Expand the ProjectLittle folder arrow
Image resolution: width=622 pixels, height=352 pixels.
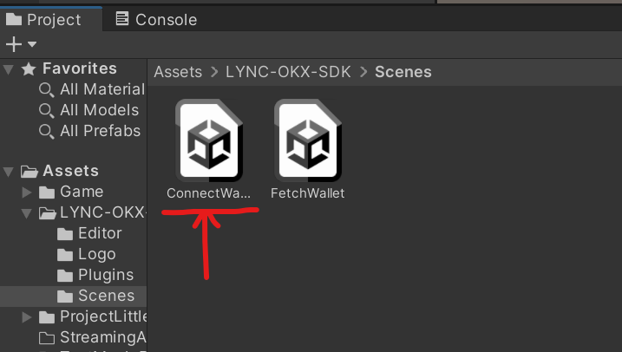(x=27, y=317)
